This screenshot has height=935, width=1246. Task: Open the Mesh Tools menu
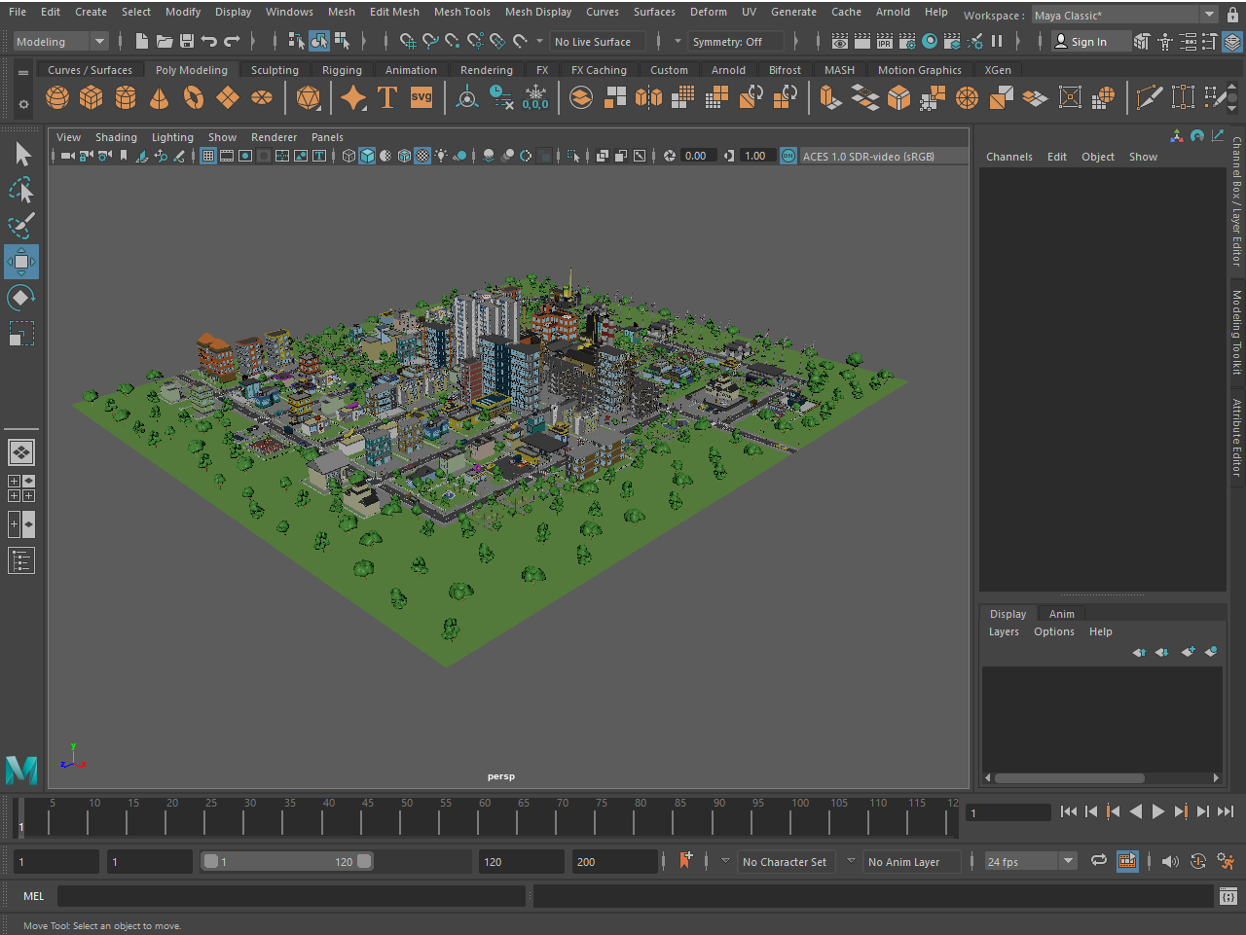tap(461, 12)
